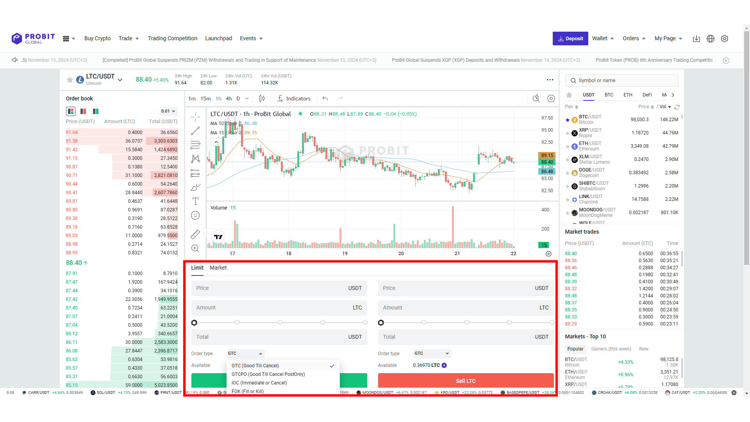Open the Orders dropdown

coord(634,38)
